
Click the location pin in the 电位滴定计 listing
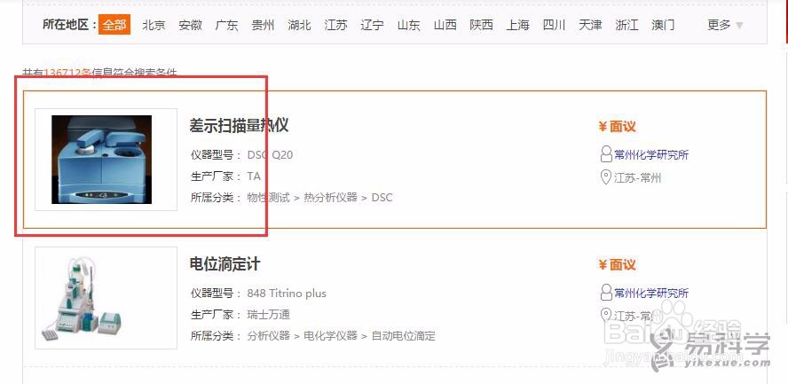tap(606, 316)
